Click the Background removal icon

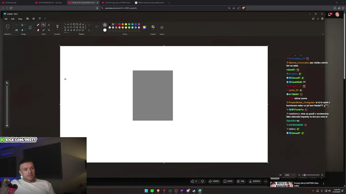coord(16,30)
